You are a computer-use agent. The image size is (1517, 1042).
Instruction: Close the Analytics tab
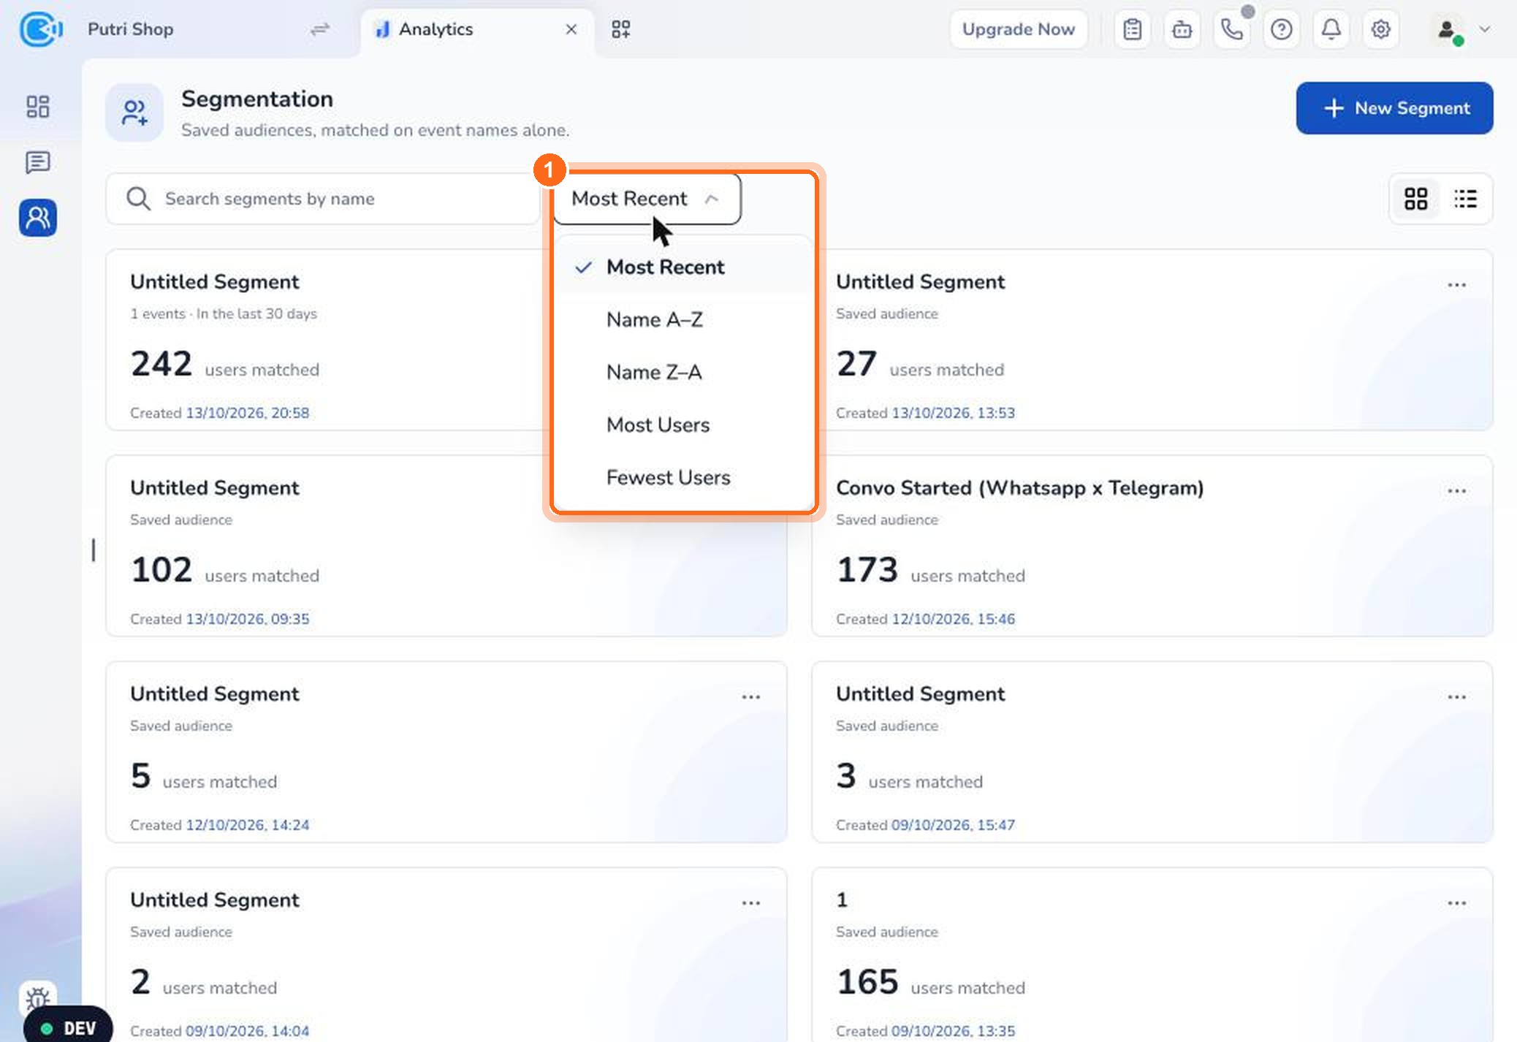[571, 29]
